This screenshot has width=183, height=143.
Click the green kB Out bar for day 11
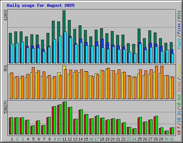65,118
